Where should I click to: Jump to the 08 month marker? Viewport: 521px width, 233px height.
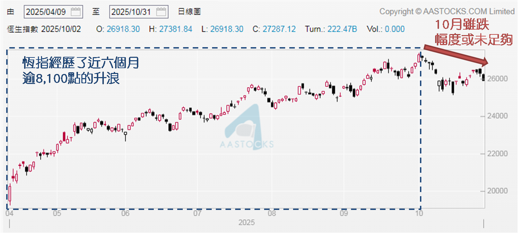tap(272, 213)
